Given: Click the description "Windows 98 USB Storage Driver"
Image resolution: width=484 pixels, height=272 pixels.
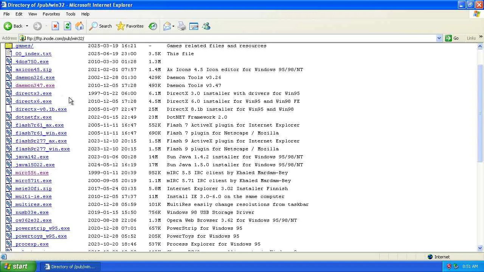Looking at the screenshot, I should pyautogui.click(x=211, y=212).
